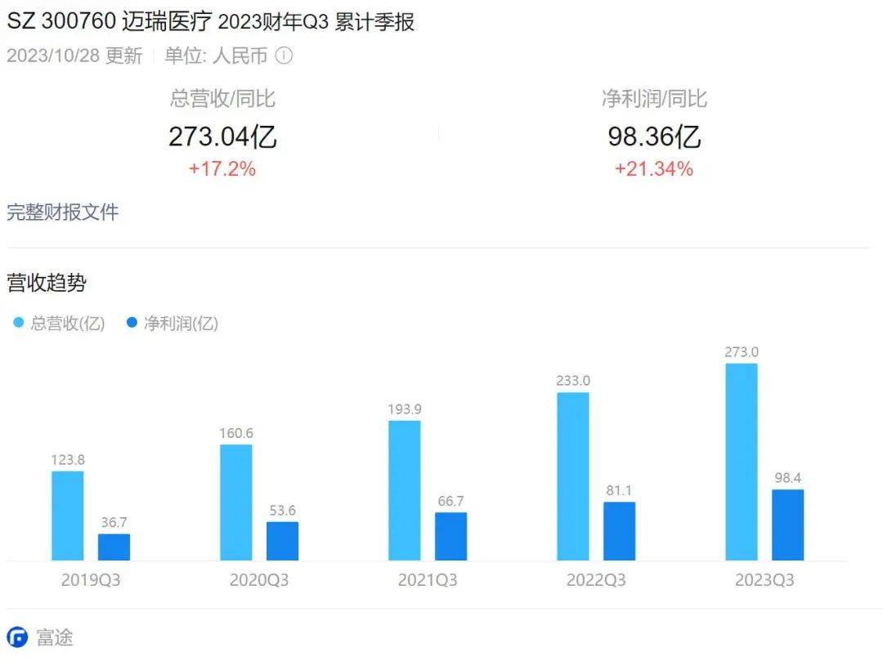Click the 2021Q3 net profit bar labeled 66.7
The image size is (883, 661).
tap(450, 536)
